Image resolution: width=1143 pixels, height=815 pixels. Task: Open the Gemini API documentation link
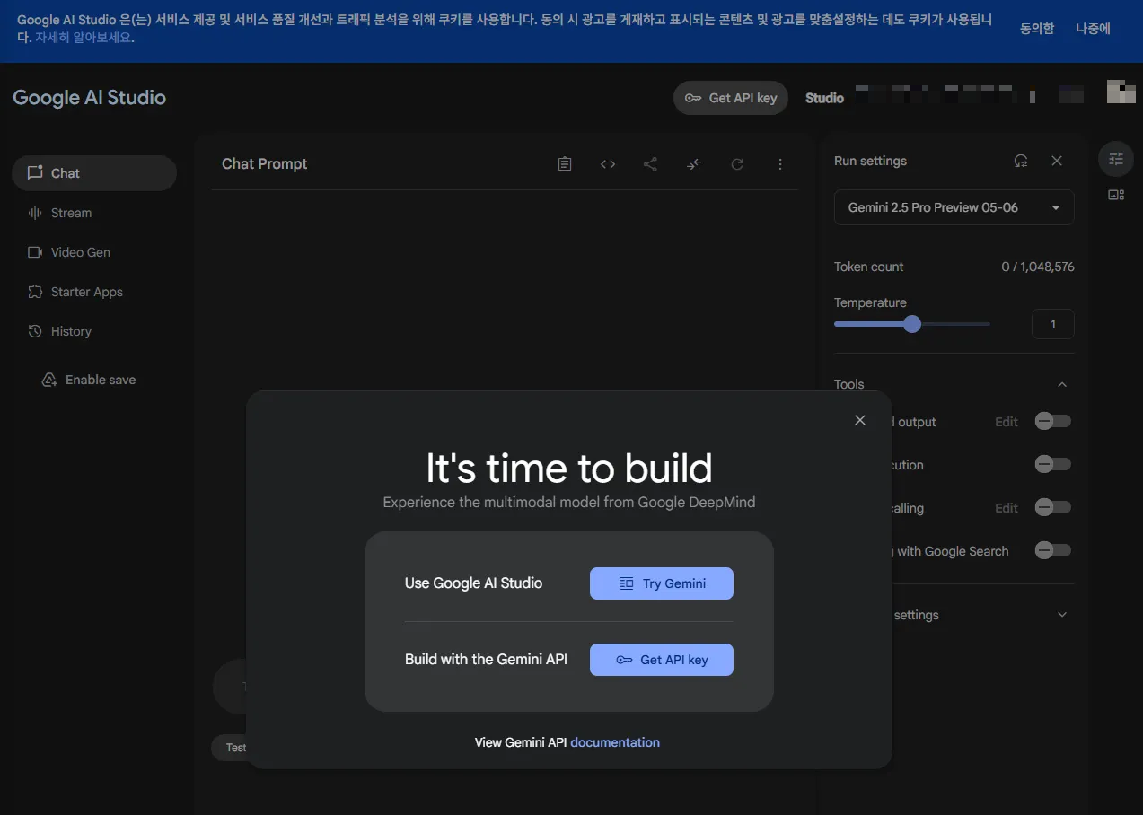615,742
